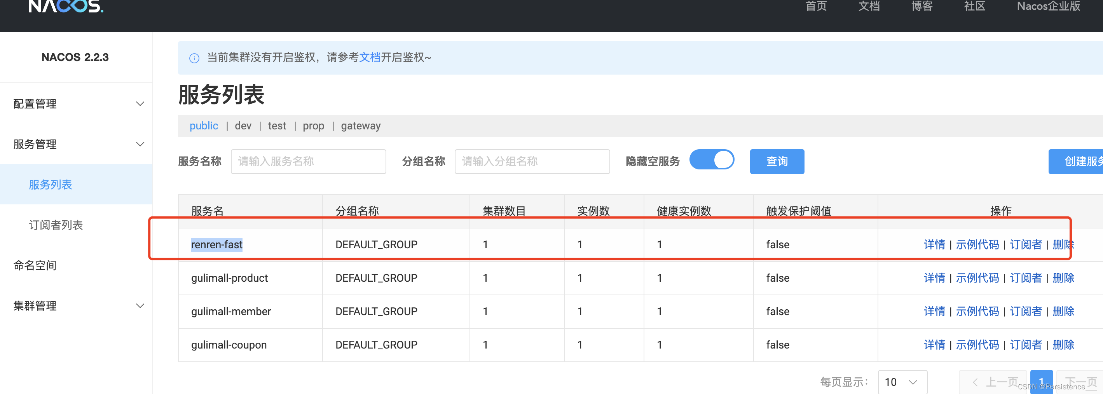The image size is (1103, 394).
Task: Switch to the test namespace tab
Action: (x=277, y=126)
